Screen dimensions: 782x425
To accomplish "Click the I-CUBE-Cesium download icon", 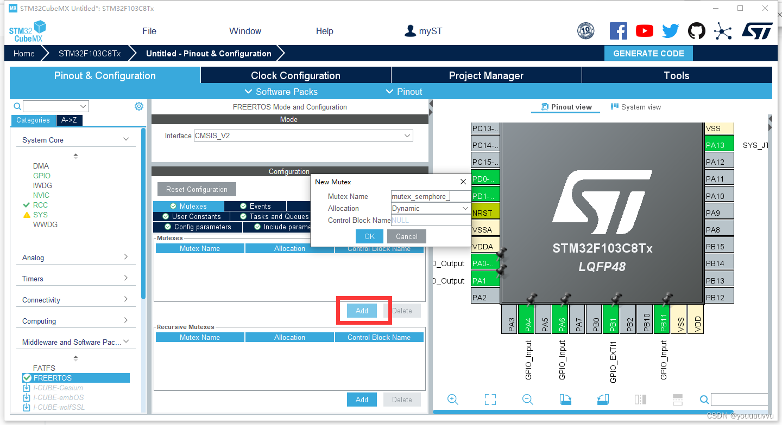I will (x=27, y=388).
